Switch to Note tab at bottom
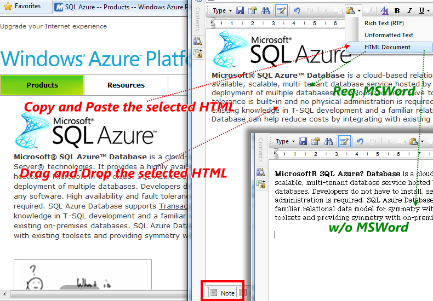433x301 pixels. click(223, 293)
